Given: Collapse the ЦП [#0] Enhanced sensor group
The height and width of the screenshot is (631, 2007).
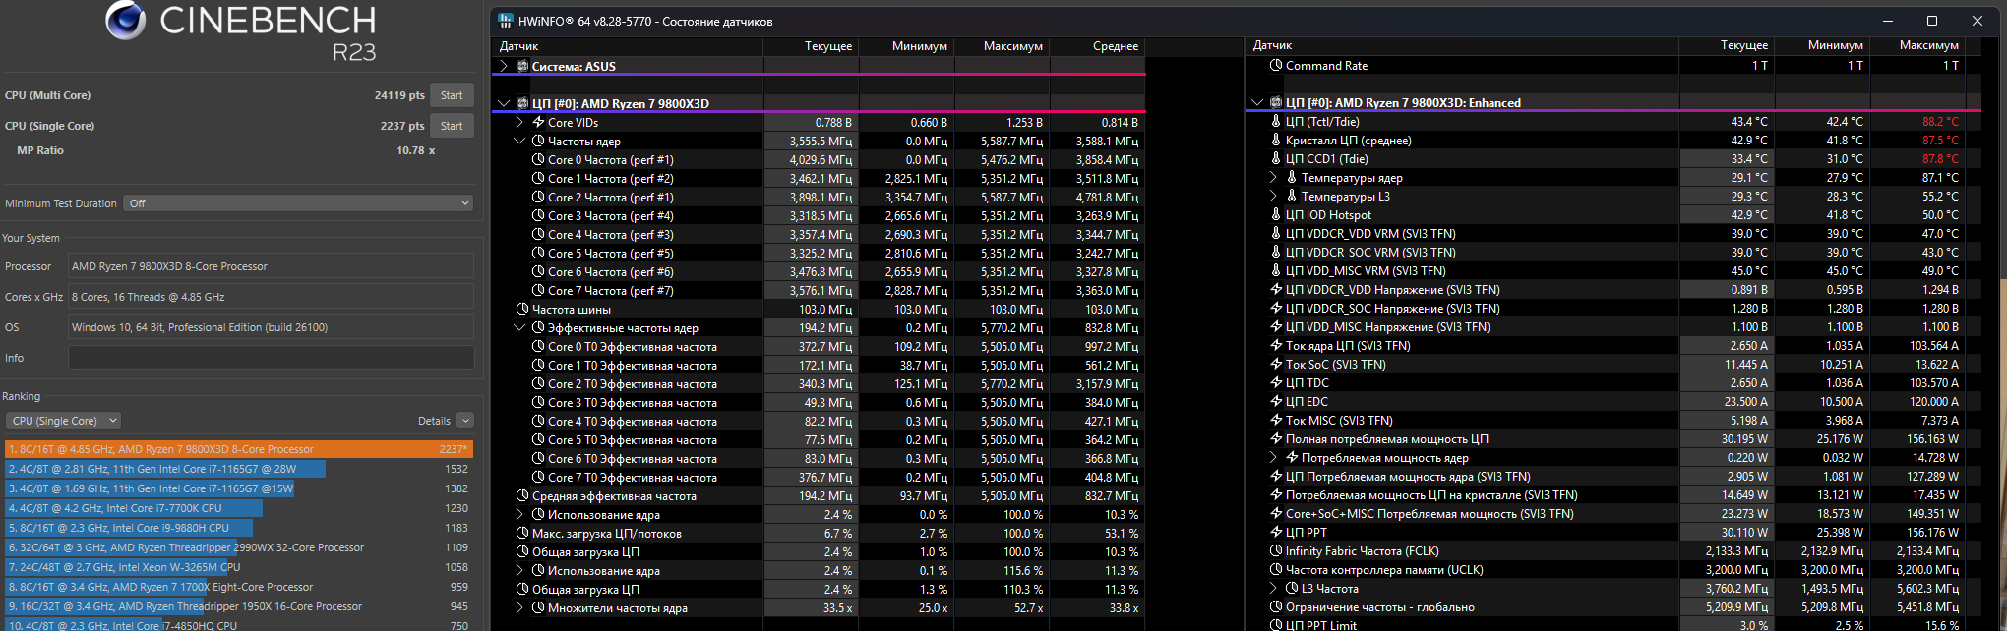Looking at the screenshot, I should [1258, 102].
